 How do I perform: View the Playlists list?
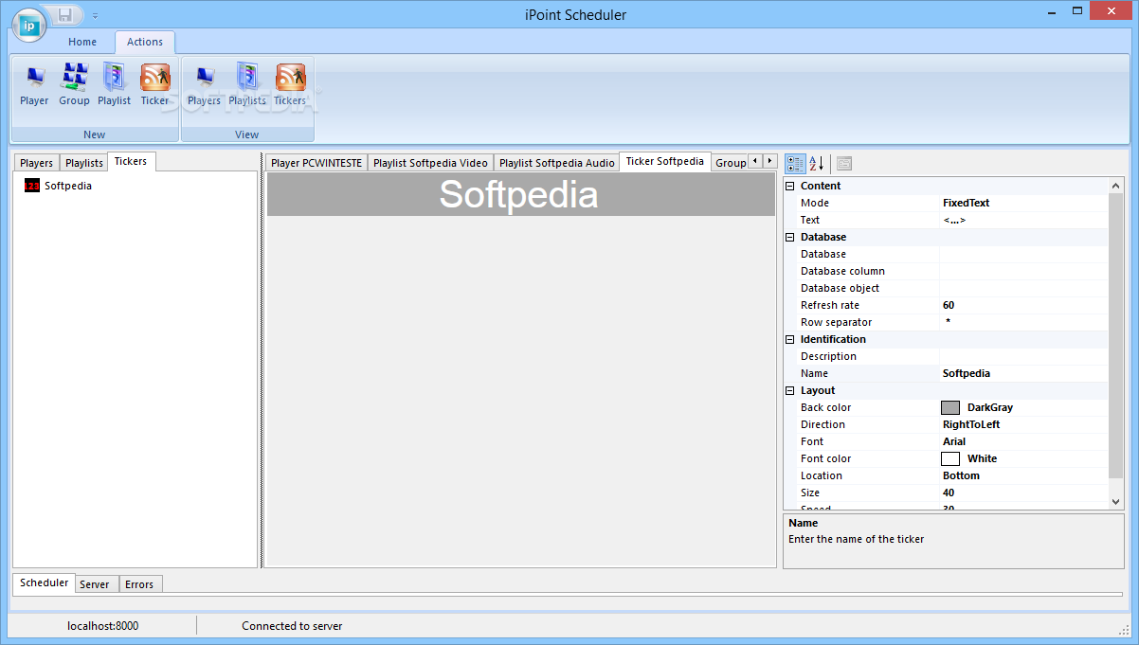(x=247, y=84)
